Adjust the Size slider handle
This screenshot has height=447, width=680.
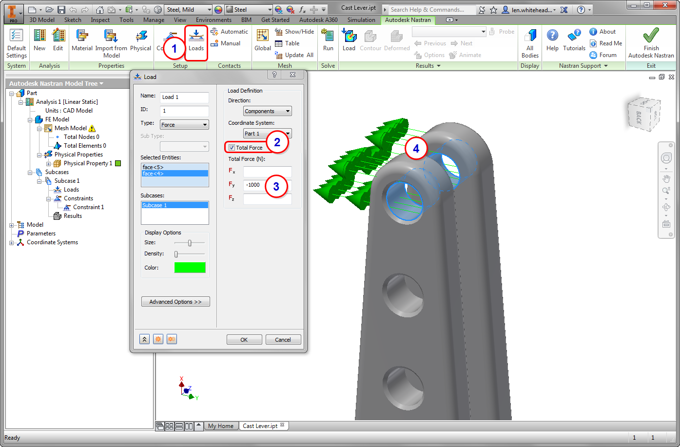190,243
